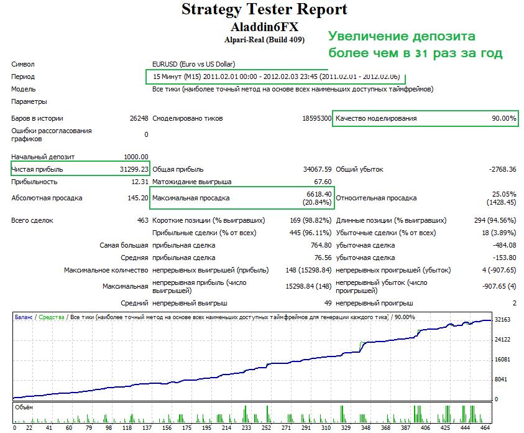Screen dimensions: 524x433
Task: Click the short positions 169 (98.82%) value
Action: pyautogui.click(x=311, y=220)
